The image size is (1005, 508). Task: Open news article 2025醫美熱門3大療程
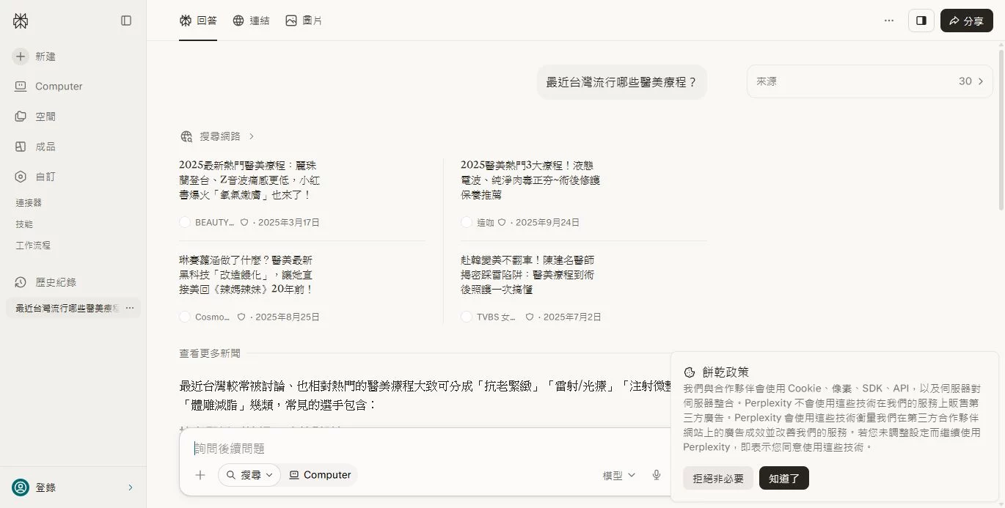click(530, 180)
